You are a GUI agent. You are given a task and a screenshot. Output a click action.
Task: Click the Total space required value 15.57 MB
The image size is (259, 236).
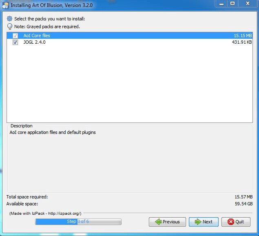[x=244, y=197]
